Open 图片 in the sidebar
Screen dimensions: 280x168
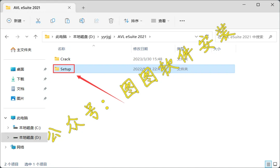(x=17, y=98)
